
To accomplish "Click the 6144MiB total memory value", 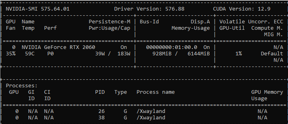I will click(199, 54).
